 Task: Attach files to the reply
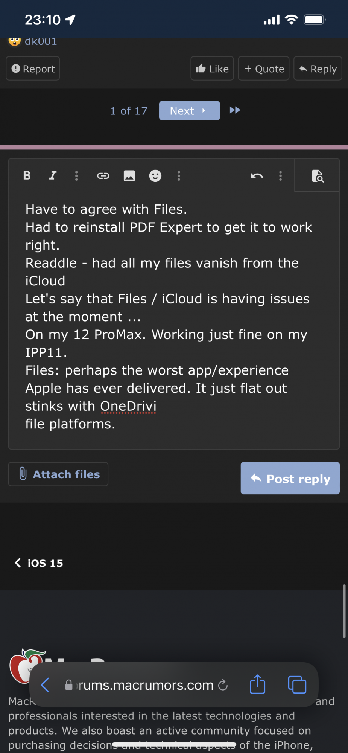click(58, 474)
